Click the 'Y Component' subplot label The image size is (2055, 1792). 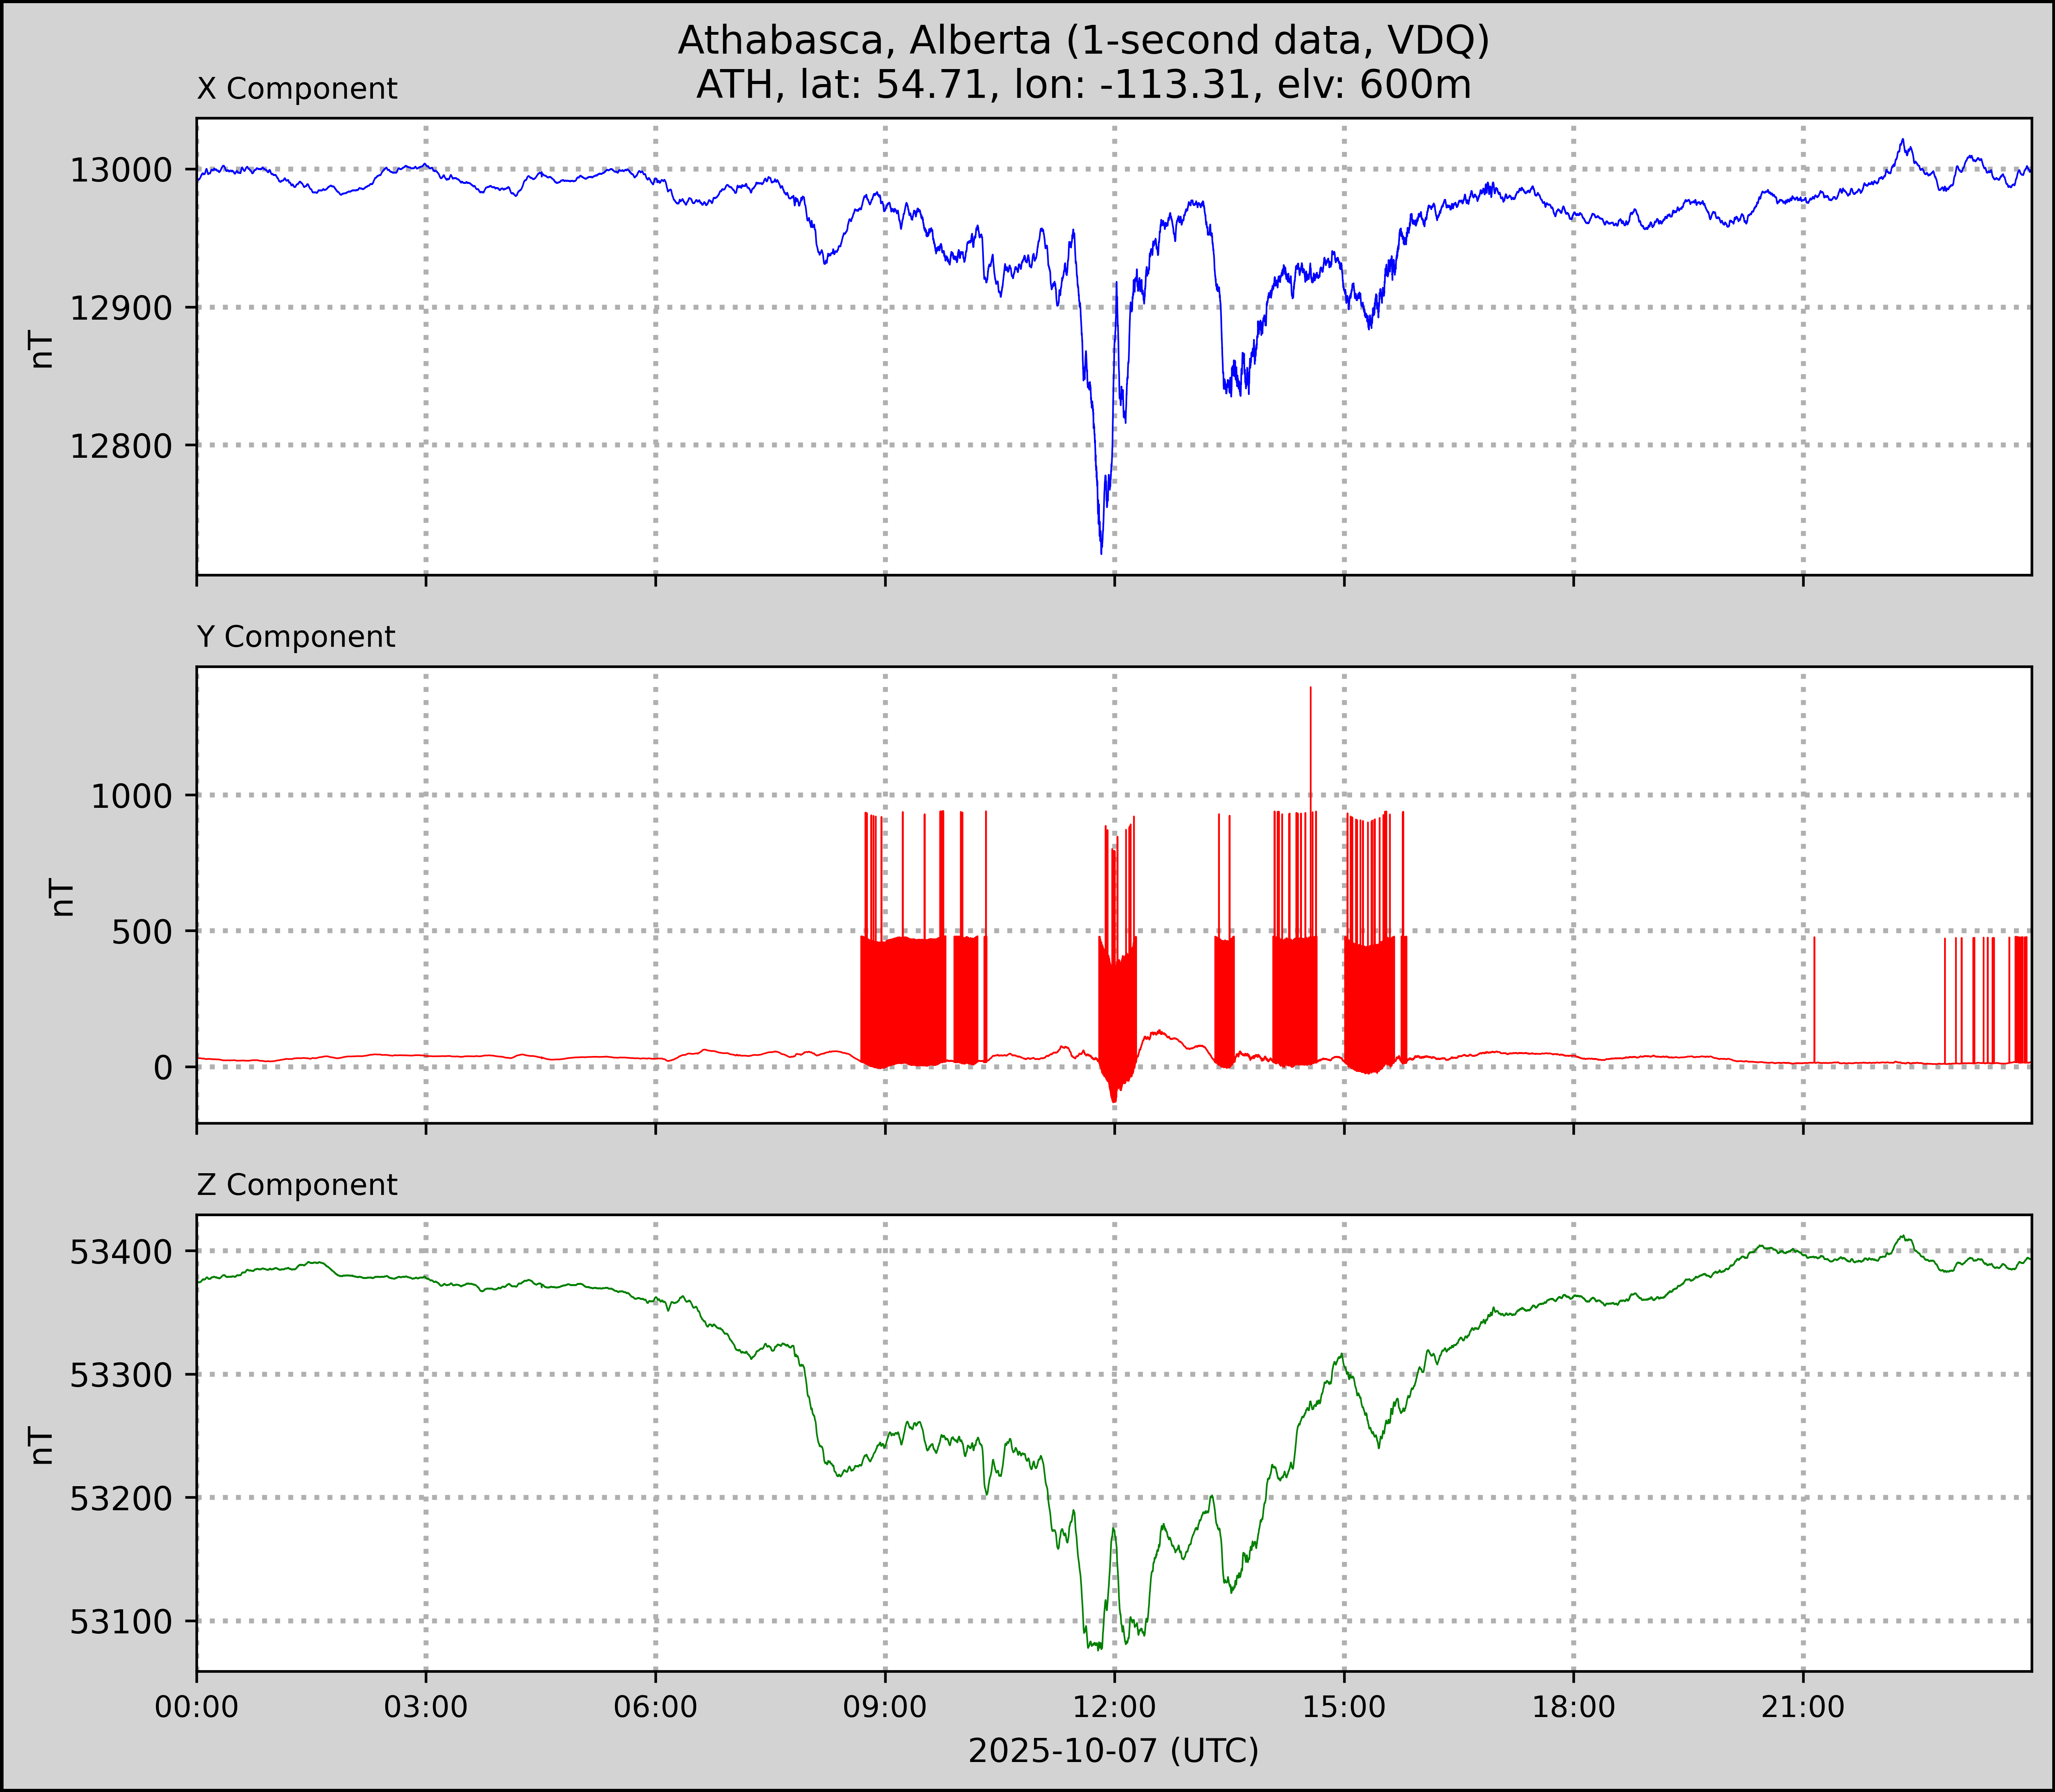[x=296, y=637]
